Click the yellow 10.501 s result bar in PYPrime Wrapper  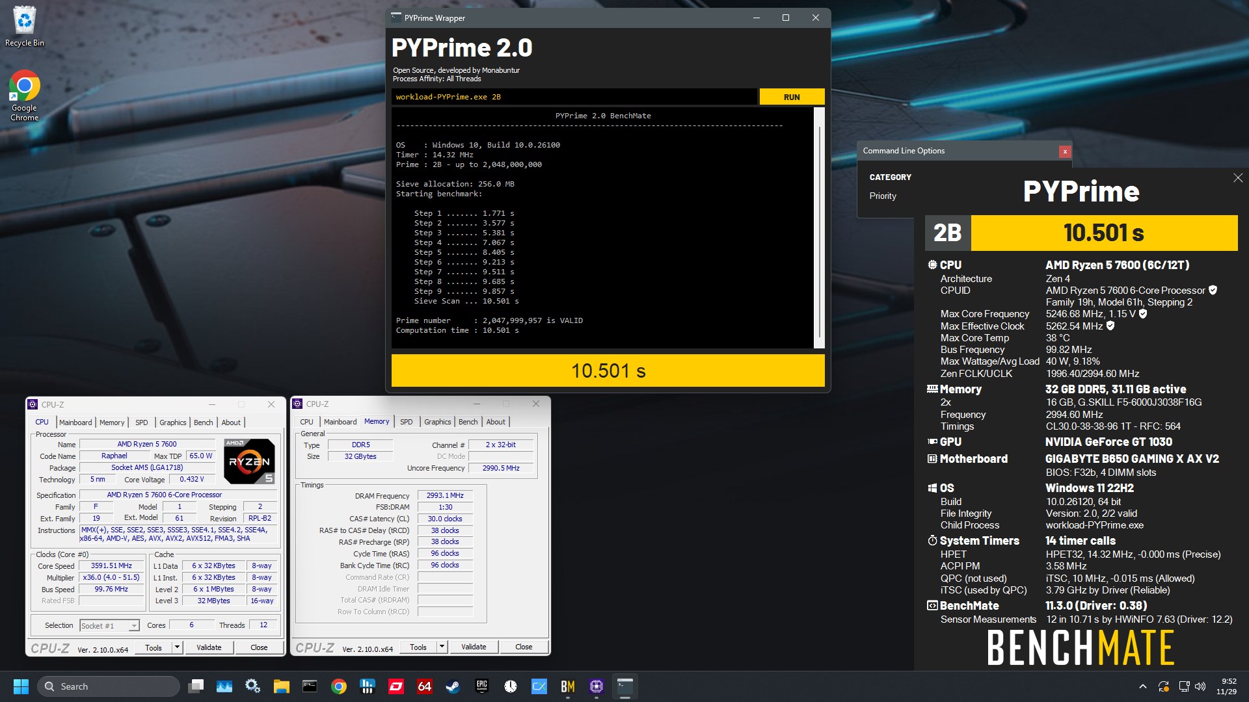[608, 370]
